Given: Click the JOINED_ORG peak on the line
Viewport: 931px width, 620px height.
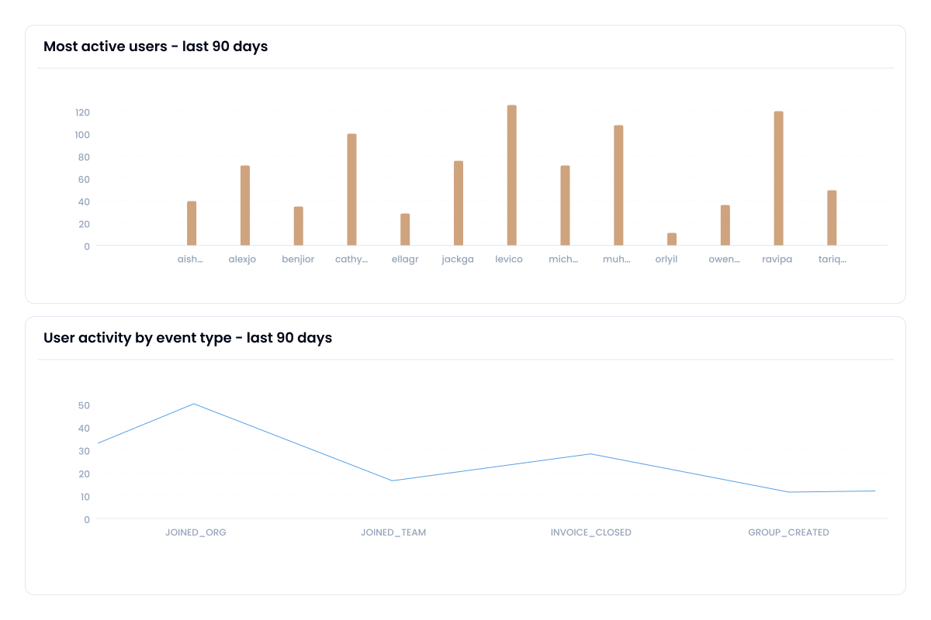Looking at the screenshot, I should [194, 404].
